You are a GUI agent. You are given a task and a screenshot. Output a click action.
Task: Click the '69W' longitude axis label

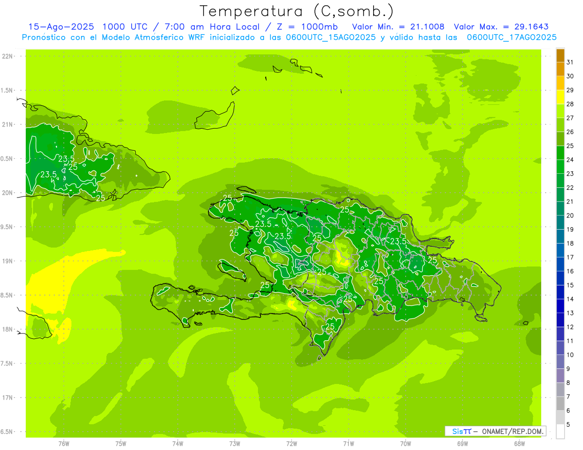pos(463,443)
